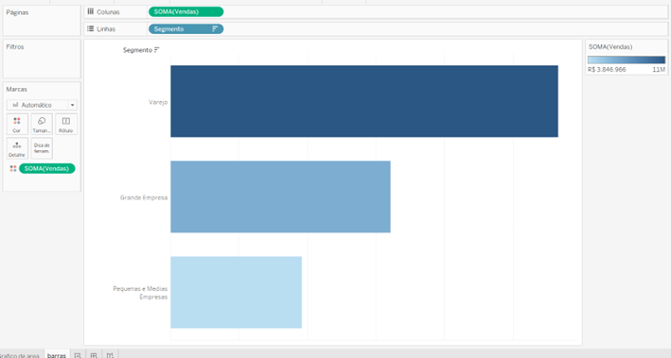
Task: Open the Cor (color) marks card
Action: (17, 125)
